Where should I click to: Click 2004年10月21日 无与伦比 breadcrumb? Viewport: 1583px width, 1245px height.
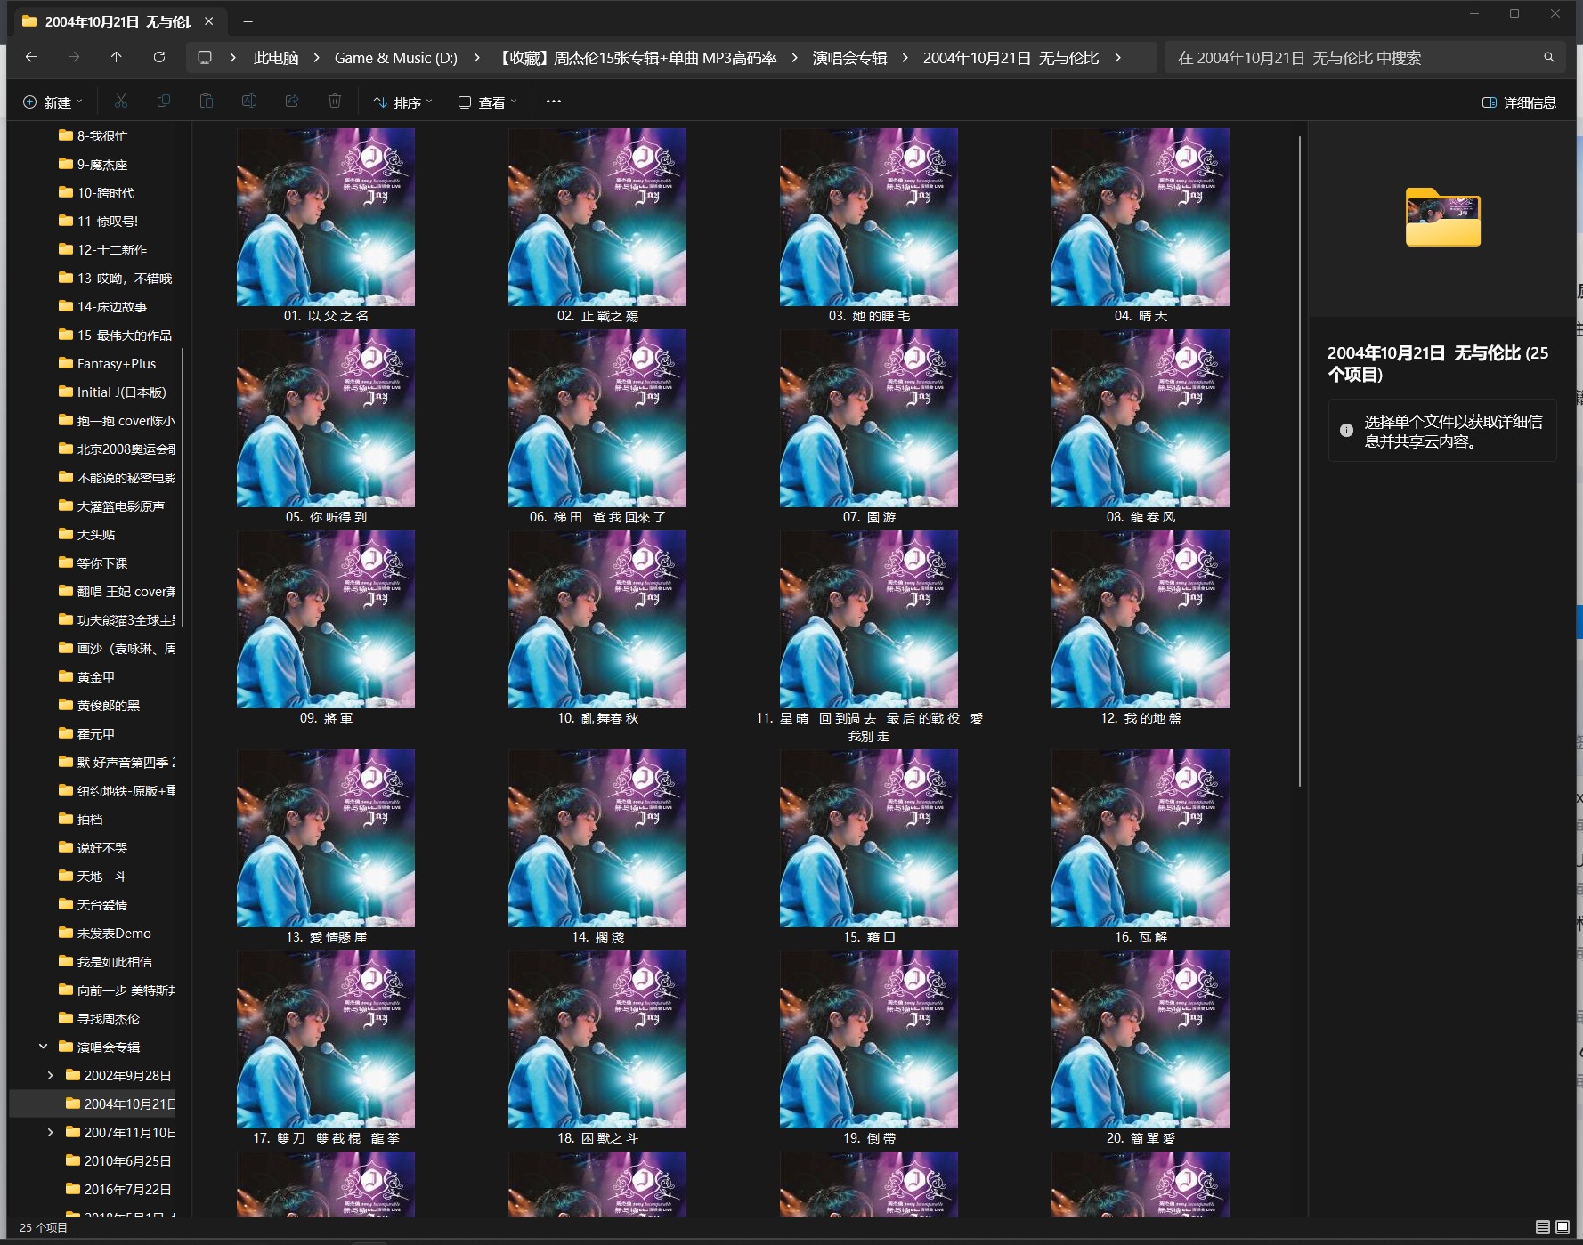pyautogui.click(x=1011, y=58)
